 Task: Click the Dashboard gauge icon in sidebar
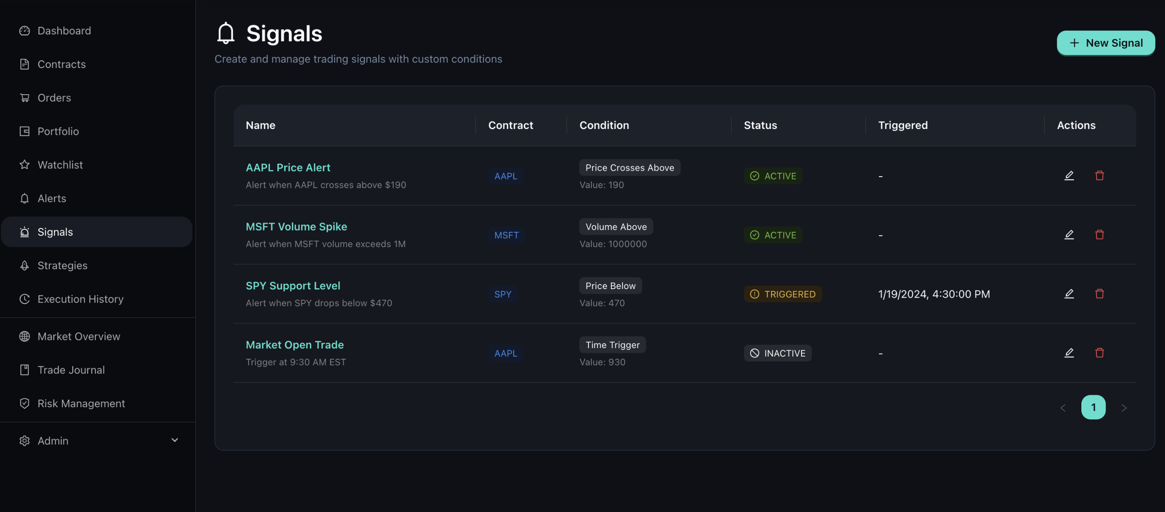pos(25,31)
